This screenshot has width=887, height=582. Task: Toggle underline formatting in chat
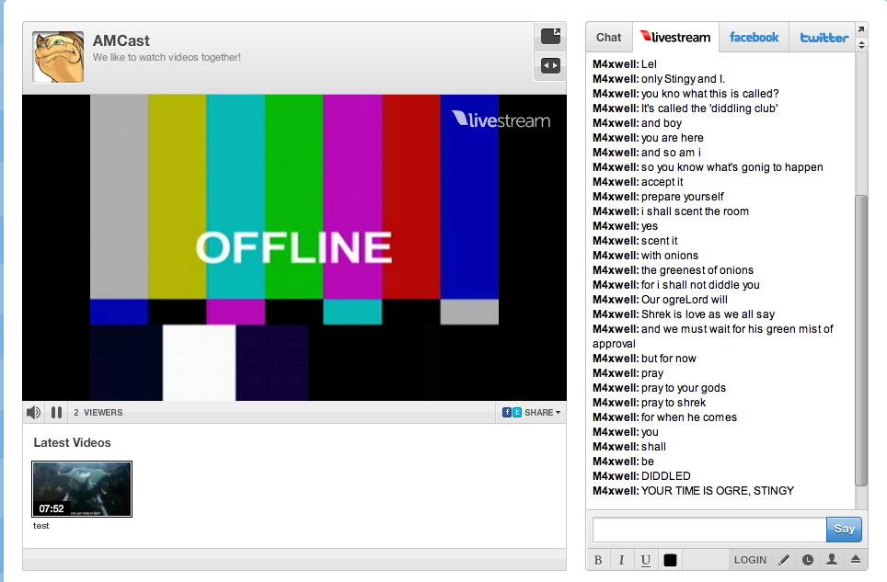pyautogui.click(x=646, y=559)
